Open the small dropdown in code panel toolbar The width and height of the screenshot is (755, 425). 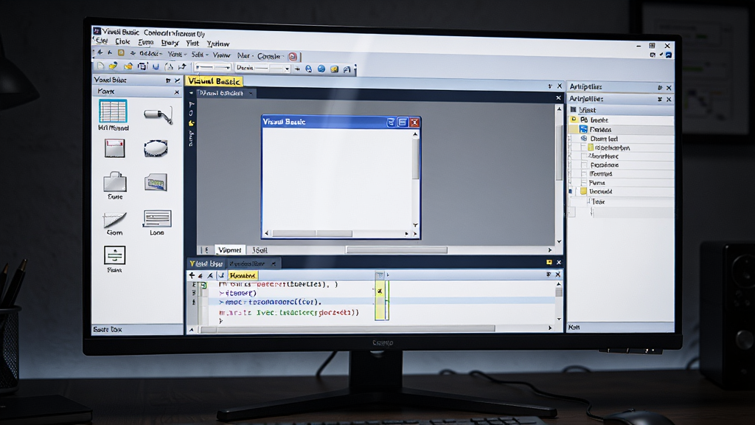[x=380, y=275]
